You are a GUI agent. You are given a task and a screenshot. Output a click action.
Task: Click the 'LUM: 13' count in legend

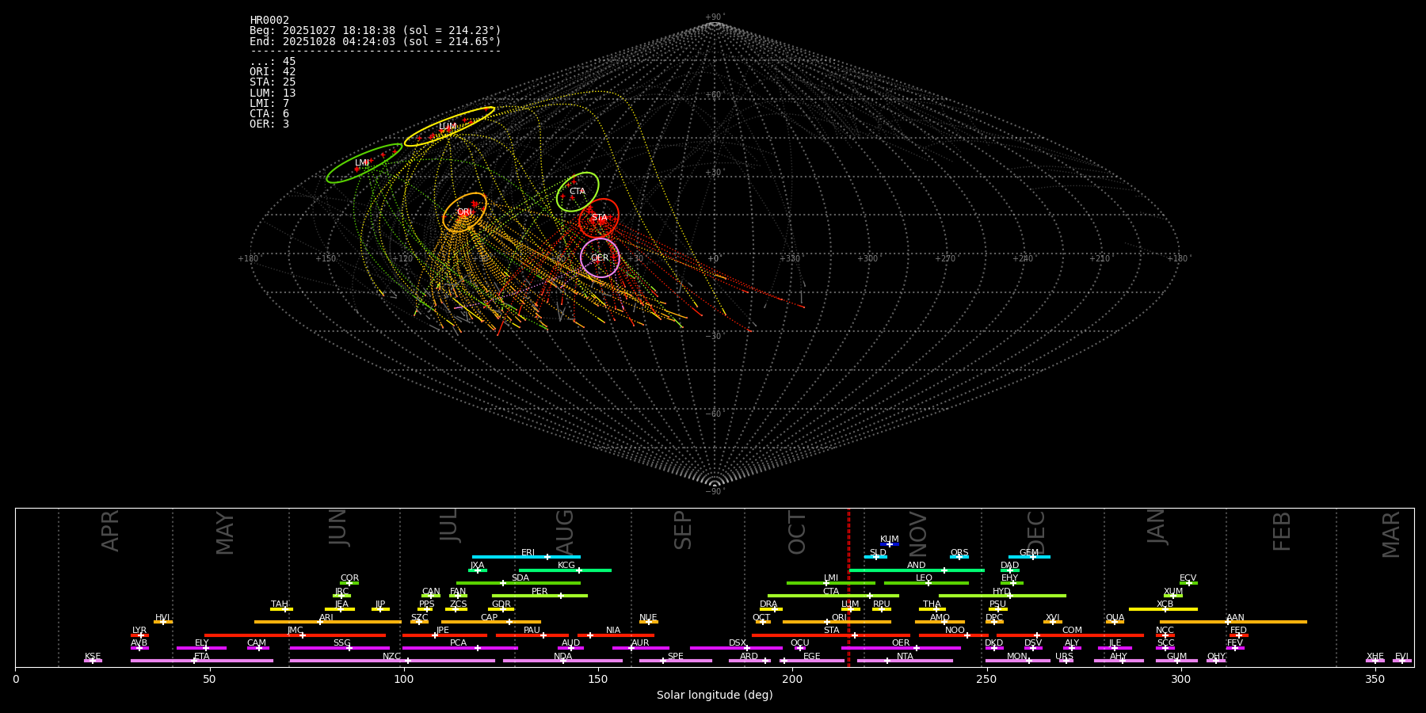(273, 93)
